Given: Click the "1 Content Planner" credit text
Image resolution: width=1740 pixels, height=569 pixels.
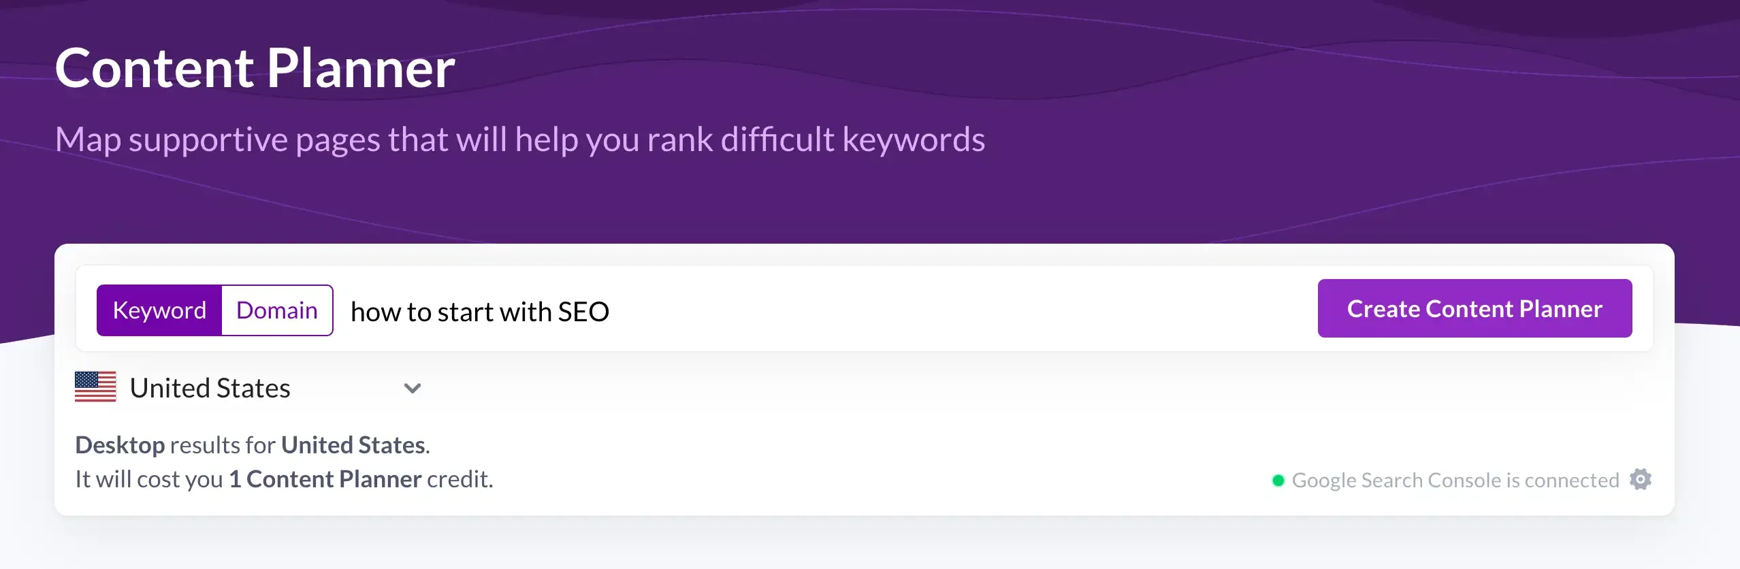Looking at the screenshot, I should coord(325,479).
